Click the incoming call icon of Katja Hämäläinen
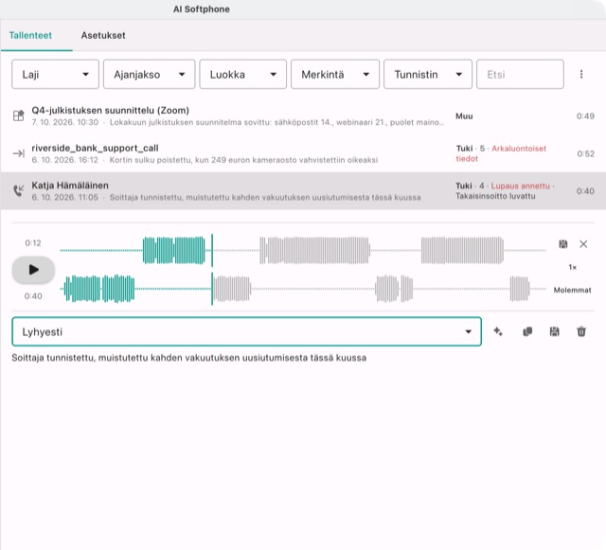Screen dimensions: 606x550 [19, 190]
